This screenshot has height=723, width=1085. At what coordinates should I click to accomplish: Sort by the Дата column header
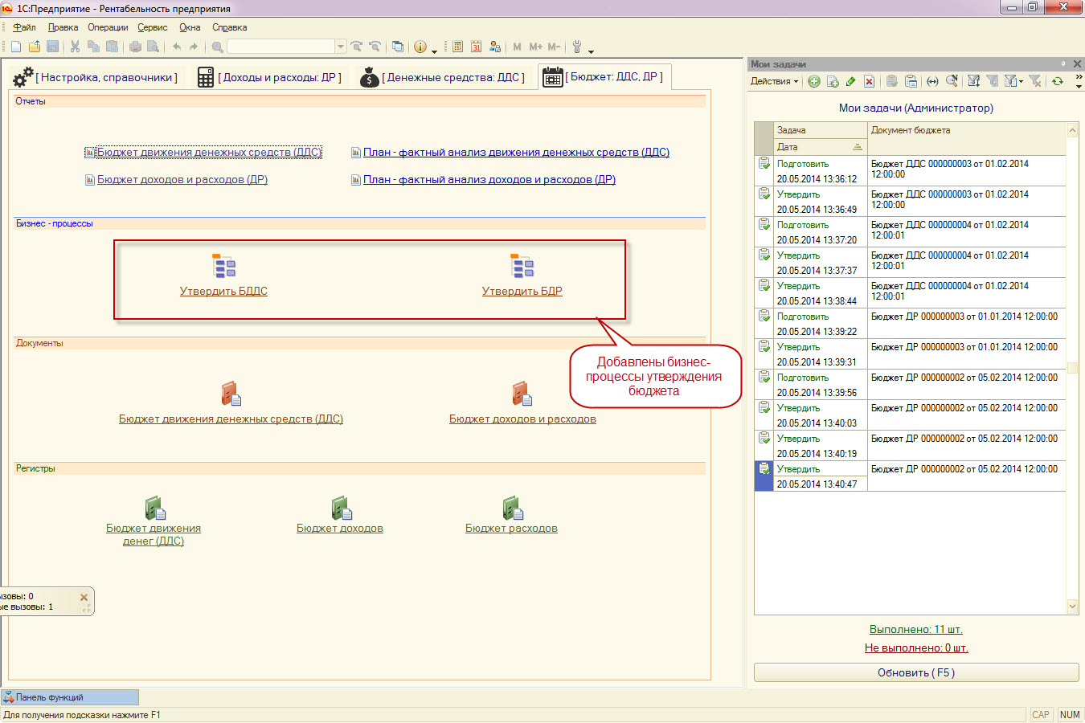click(x=820, y=147)
